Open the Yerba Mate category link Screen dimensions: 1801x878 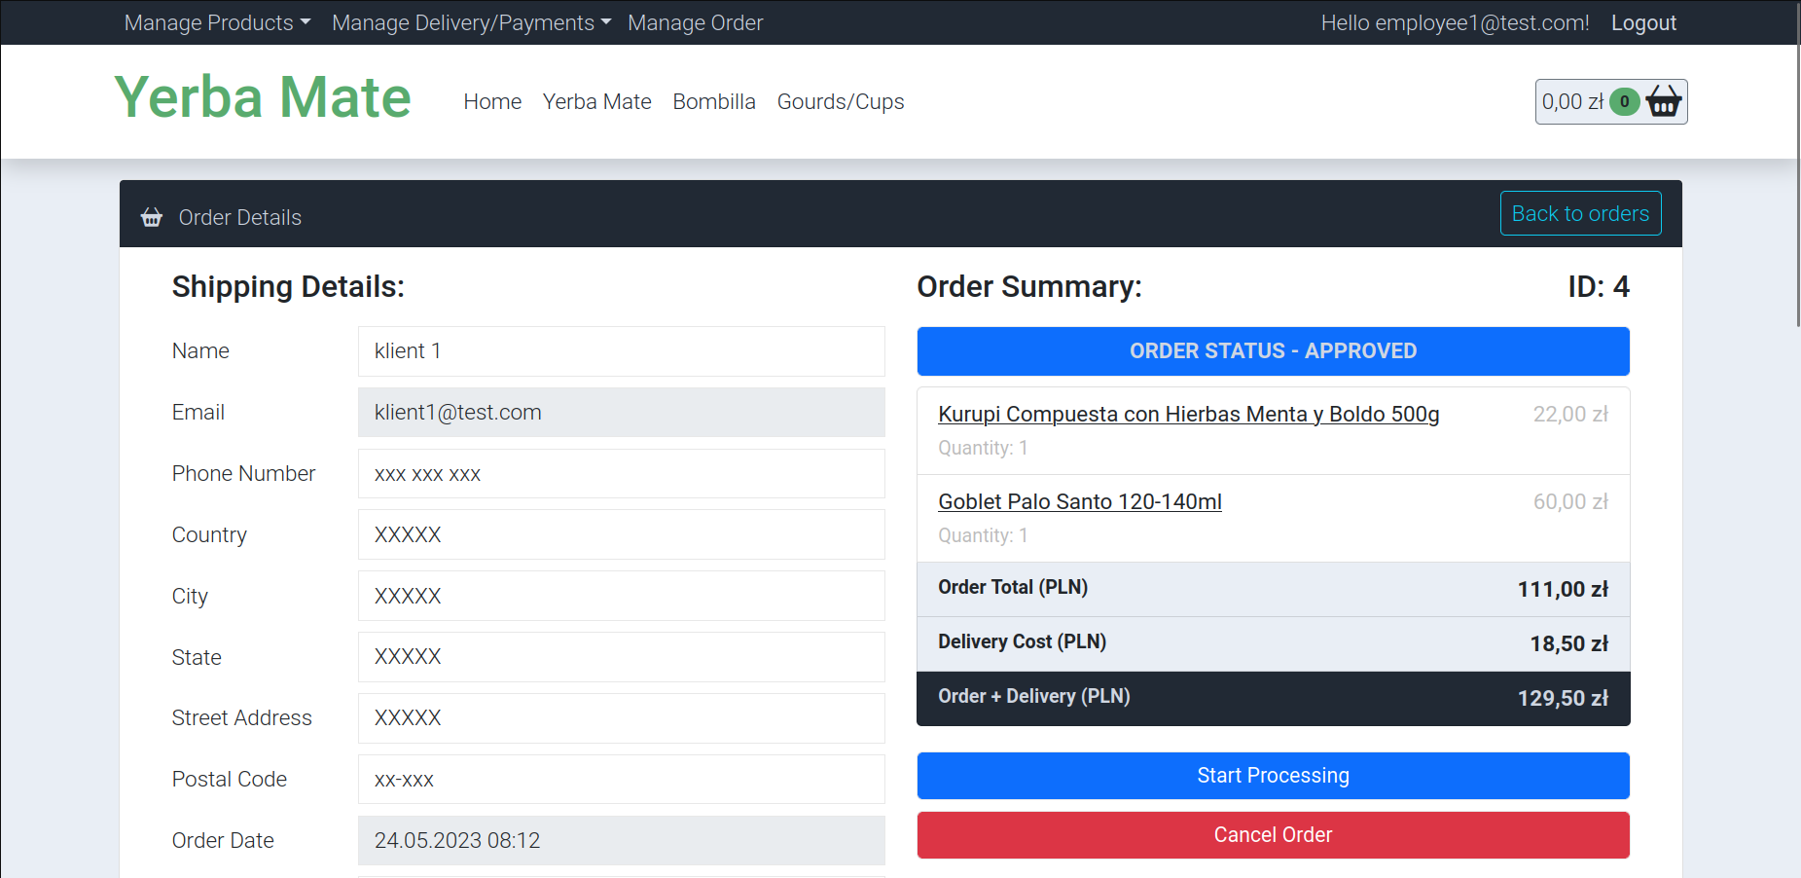coord(596,101)
